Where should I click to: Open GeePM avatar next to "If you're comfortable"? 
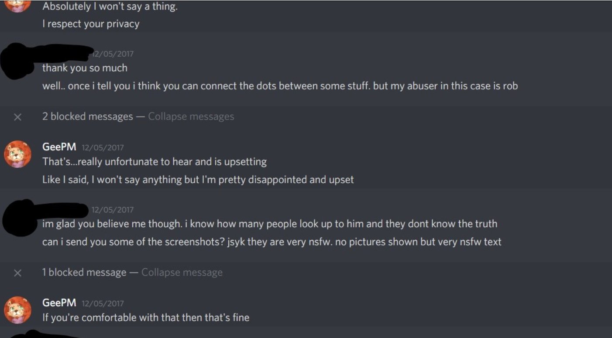point(17,310)
